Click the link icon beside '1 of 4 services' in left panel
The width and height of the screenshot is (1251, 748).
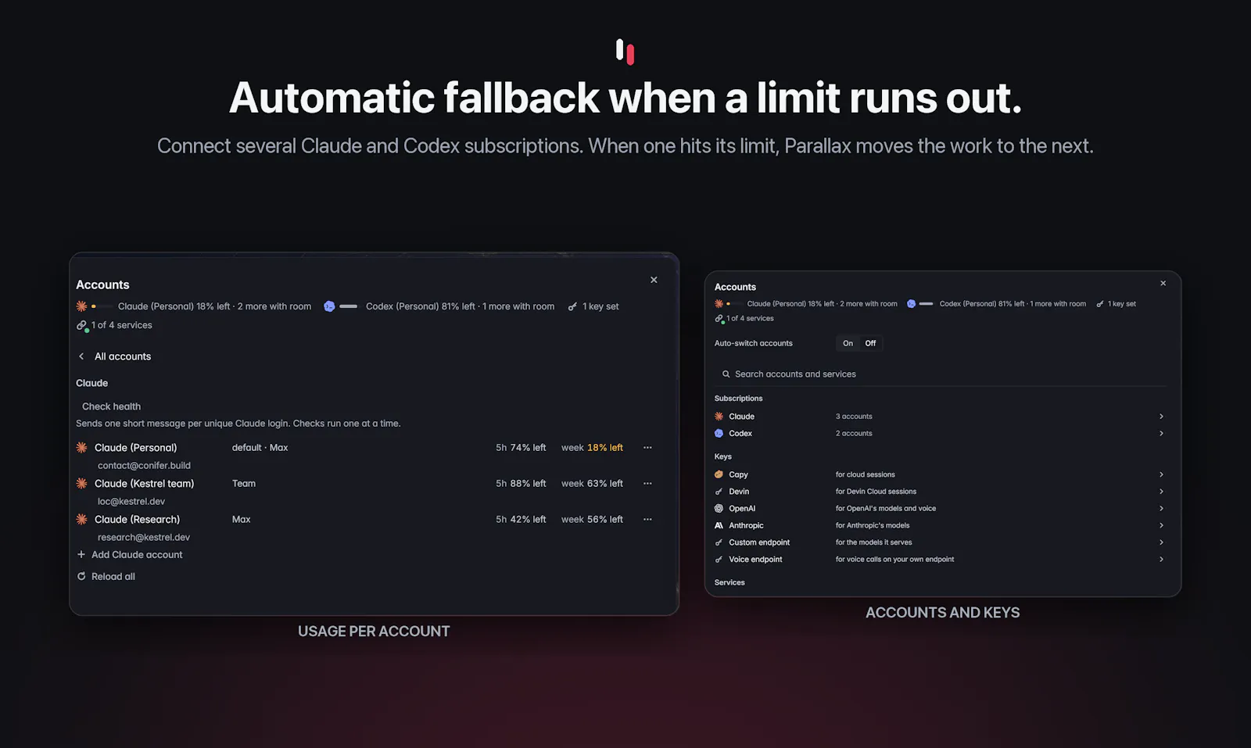pos(82,326)
